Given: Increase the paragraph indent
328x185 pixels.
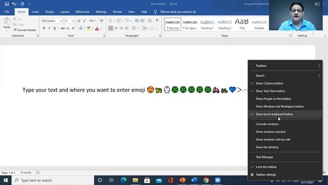Looking at the screenshot, I should (x=142, y=21).
